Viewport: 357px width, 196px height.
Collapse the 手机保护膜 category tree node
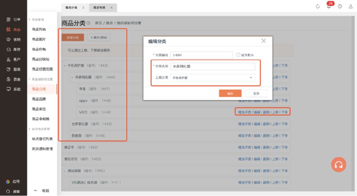tap(65, 65)
